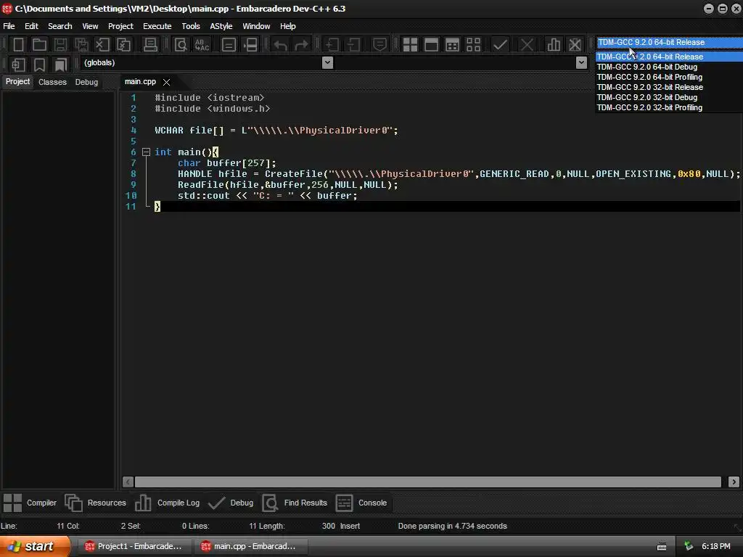Open the (globals) scope dropdown
This screenshot has width=743, height=557.
coord(327,62)
